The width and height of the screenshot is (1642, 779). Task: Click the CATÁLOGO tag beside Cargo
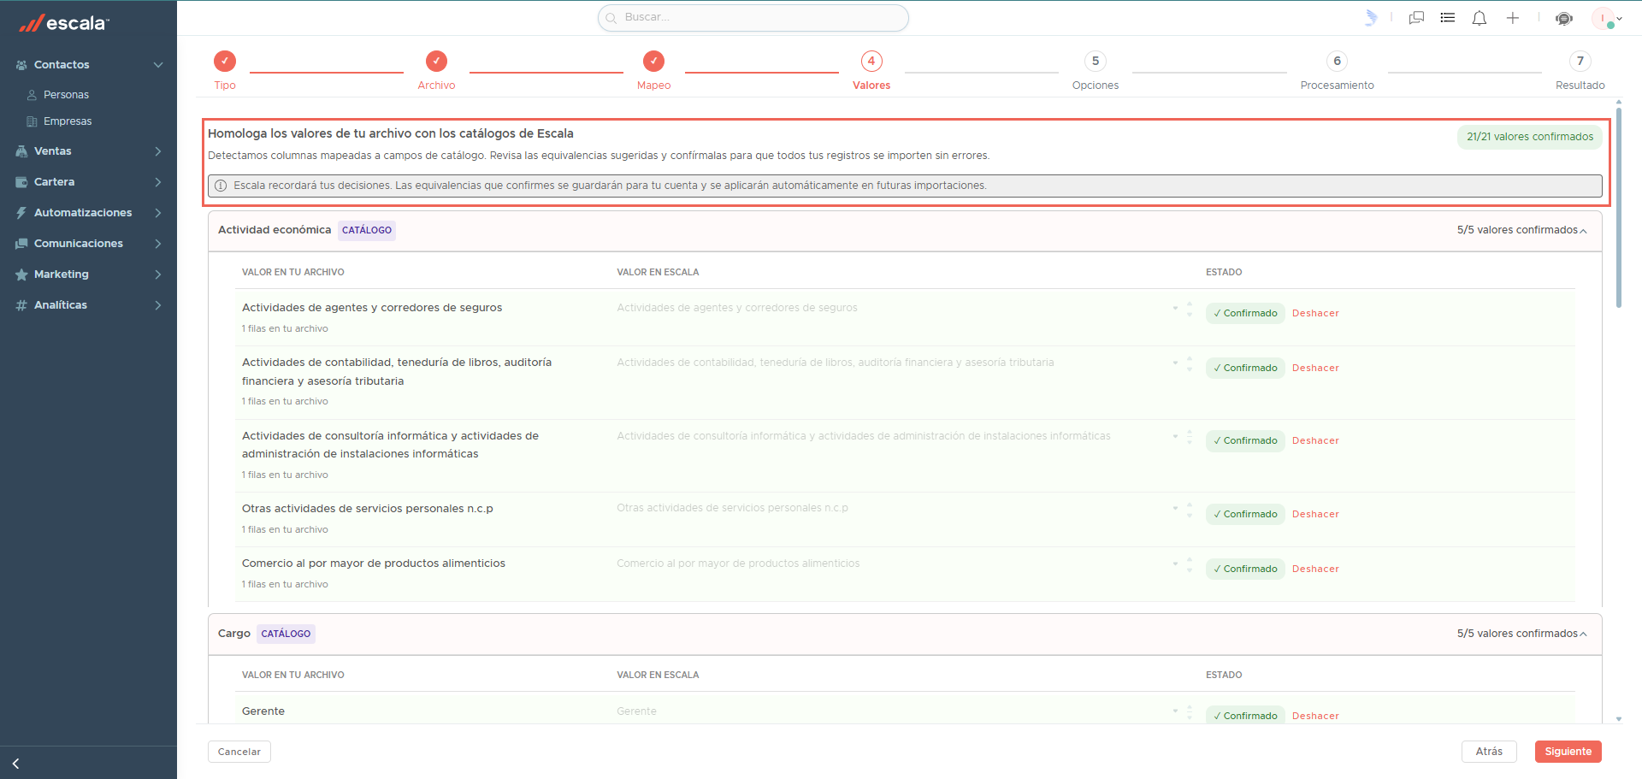click(286, 634)
